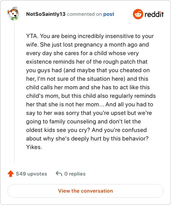This screenshot has width=171, height=205.
Task: Open the 'post' hyperlink
Action: [x=109, y=14]
